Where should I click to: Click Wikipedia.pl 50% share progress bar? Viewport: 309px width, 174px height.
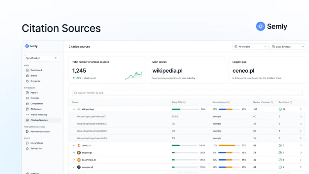tap(185, 109)
